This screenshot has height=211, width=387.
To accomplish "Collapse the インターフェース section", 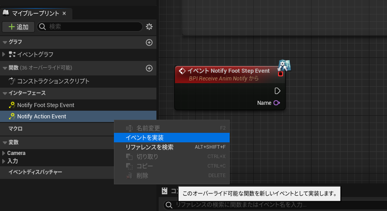I will 5,93.
